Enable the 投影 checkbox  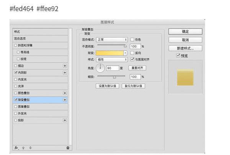(x=16, y=120)
